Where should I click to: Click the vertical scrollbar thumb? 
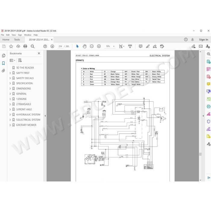(200, 154)
